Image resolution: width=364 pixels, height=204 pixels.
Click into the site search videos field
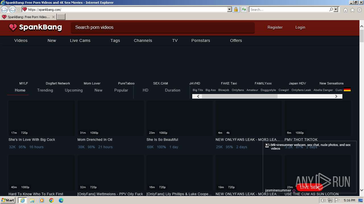(163, 27)
